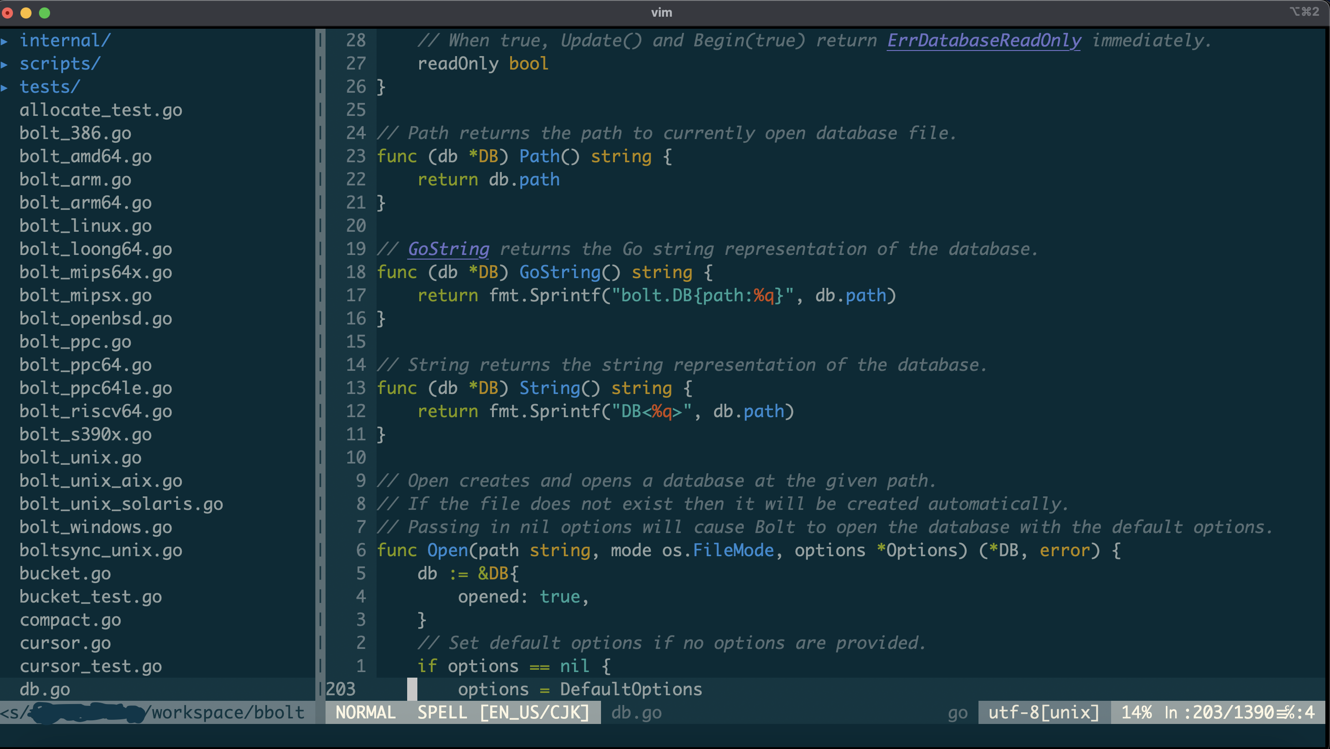This screenshot has width=1330, height=749.
Task: Place cursor on 'readOnly bool' field
Action: pyautogui.click(x=483, y=63)
